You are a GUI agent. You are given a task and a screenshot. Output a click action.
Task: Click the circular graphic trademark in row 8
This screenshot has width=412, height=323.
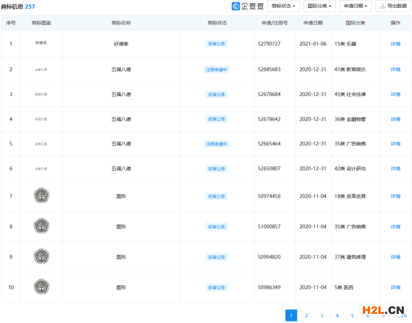pyautogui.click(x=41, y=226)
